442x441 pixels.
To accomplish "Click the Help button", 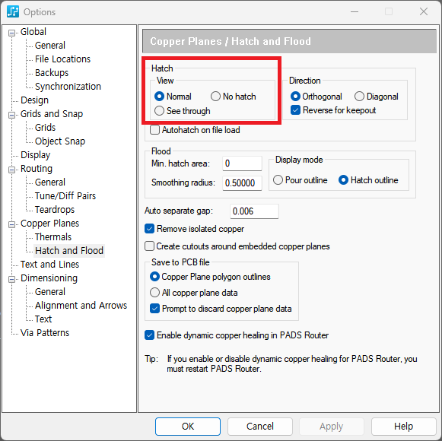I will coord(404,427).
